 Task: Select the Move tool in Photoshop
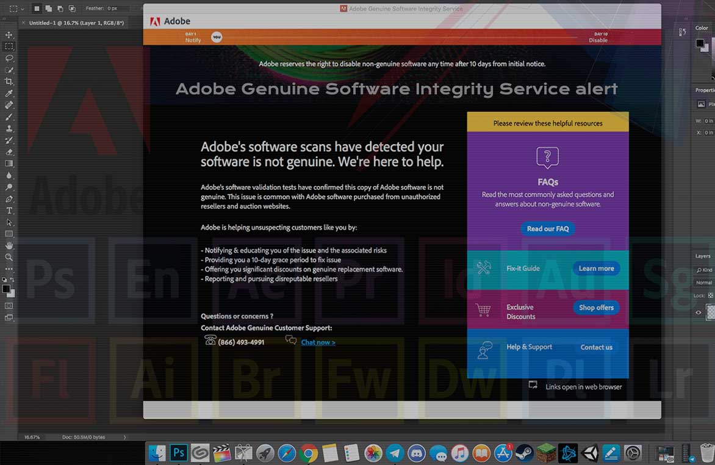coord(9,35)
